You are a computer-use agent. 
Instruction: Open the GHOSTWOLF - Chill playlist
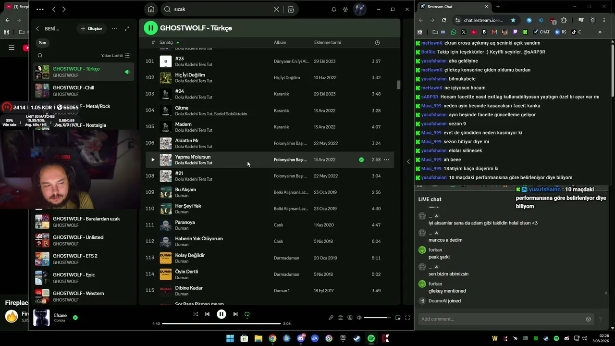point(84,90)
